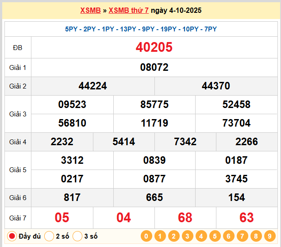Image resolution: width=281 pixels, height=247 pixels.
Task: Click the orange digit 0 filter circle
Action: coord(146,236)
